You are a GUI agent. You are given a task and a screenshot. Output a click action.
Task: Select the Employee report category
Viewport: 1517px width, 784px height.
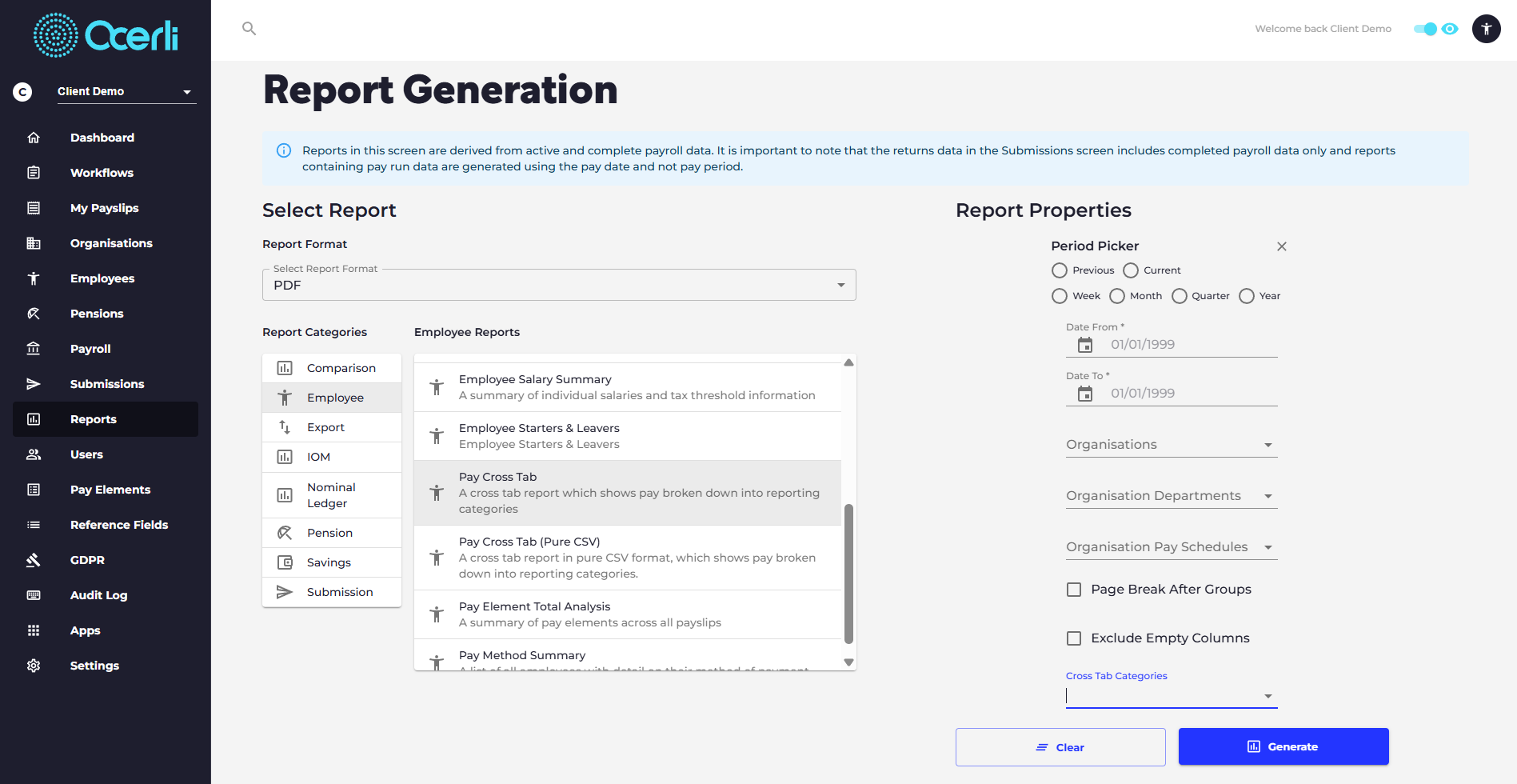click(332, 398)
